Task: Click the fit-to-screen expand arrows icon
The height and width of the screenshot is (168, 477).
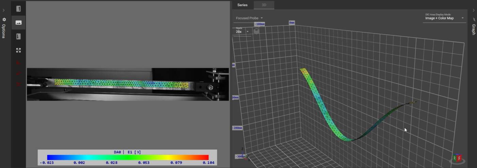Action: click(x=18, y=50)
